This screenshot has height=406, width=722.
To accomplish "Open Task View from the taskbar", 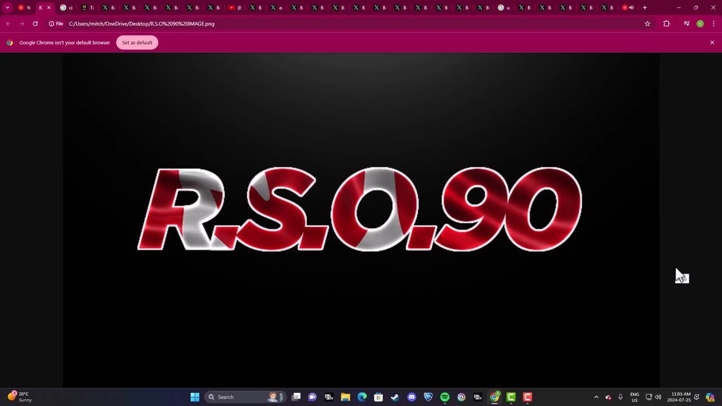I will [x=296, y=397].
